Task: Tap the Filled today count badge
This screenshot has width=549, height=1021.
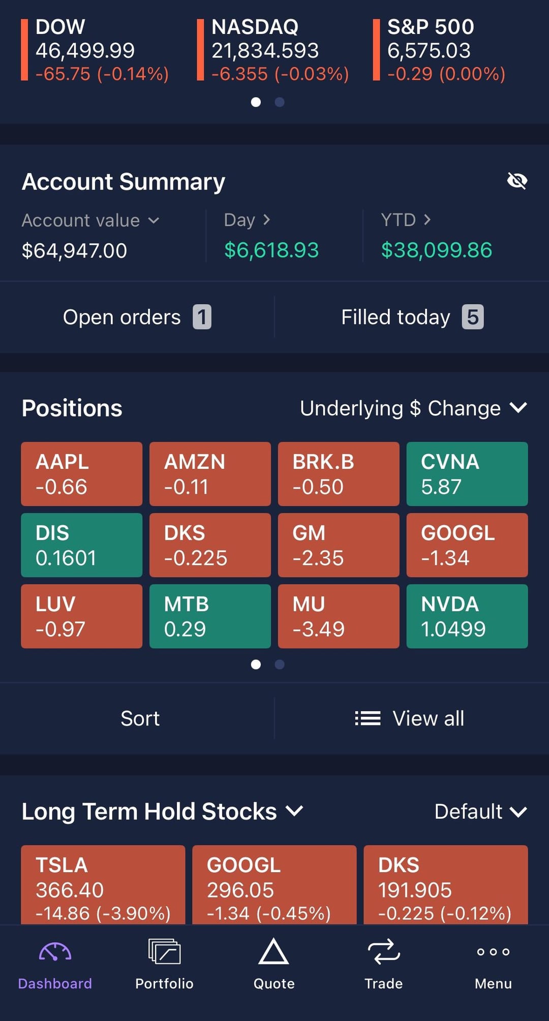Action: [x=472, y=317]
